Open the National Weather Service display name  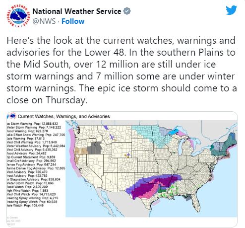click(x=77, y=11)
